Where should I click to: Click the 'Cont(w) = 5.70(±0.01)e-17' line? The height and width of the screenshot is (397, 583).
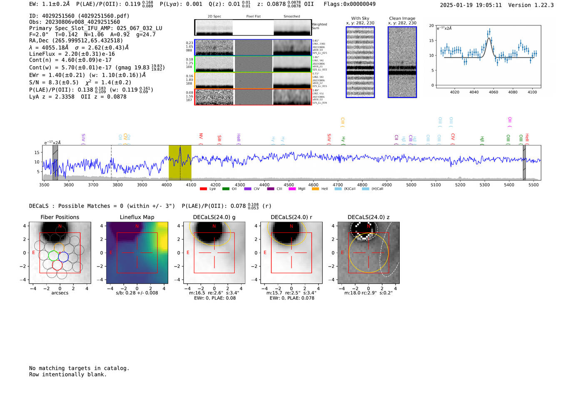(97, 67)
